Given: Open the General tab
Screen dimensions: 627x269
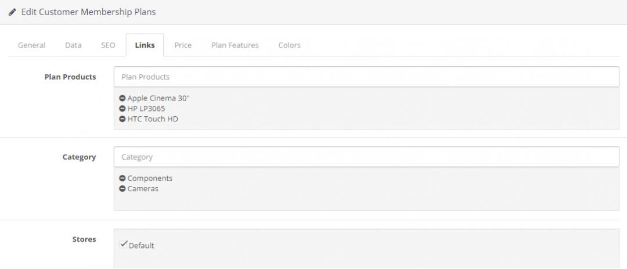Looking at the screenshot, I should pyautogui.click(x=31, y=45).
